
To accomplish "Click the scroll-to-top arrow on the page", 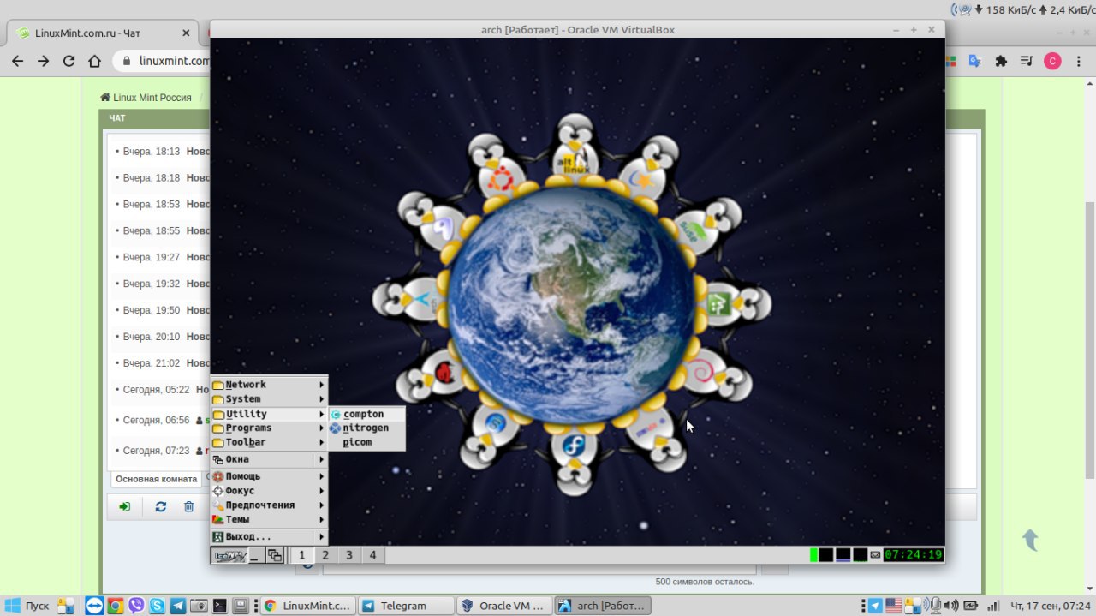I will pyautogui.click(x=1030, y=540).
